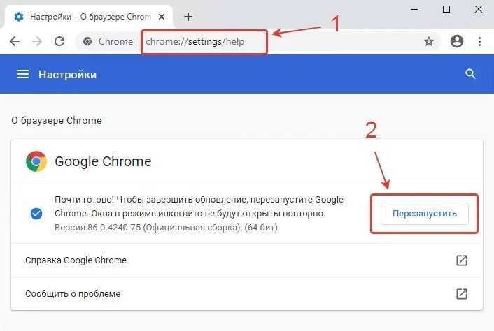494x331 pixels.
Task: Click the blue update checkmark icon
Action: pos(36,214)
